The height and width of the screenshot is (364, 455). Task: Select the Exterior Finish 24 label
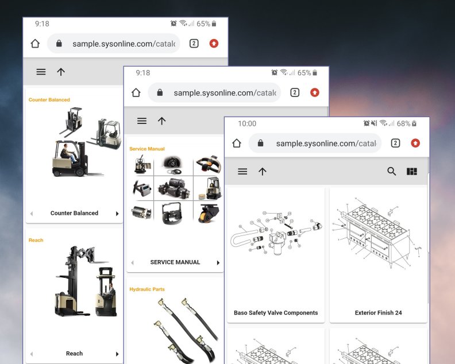379,313
